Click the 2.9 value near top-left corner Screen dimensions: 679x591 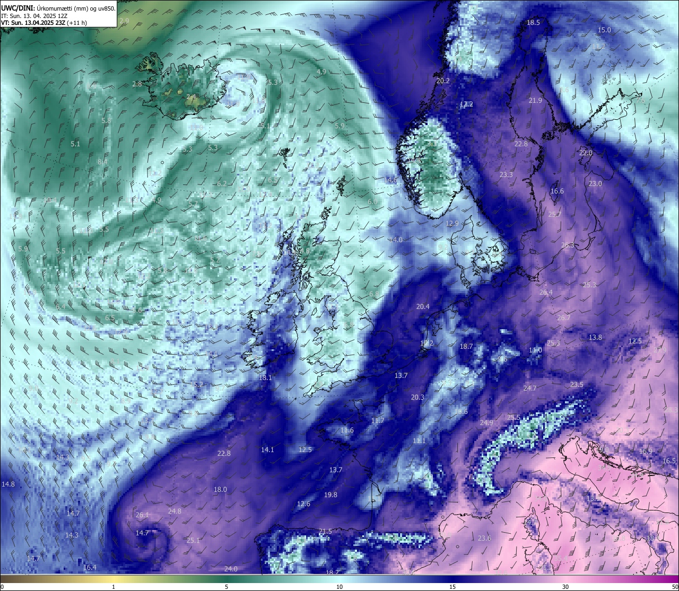124,21
